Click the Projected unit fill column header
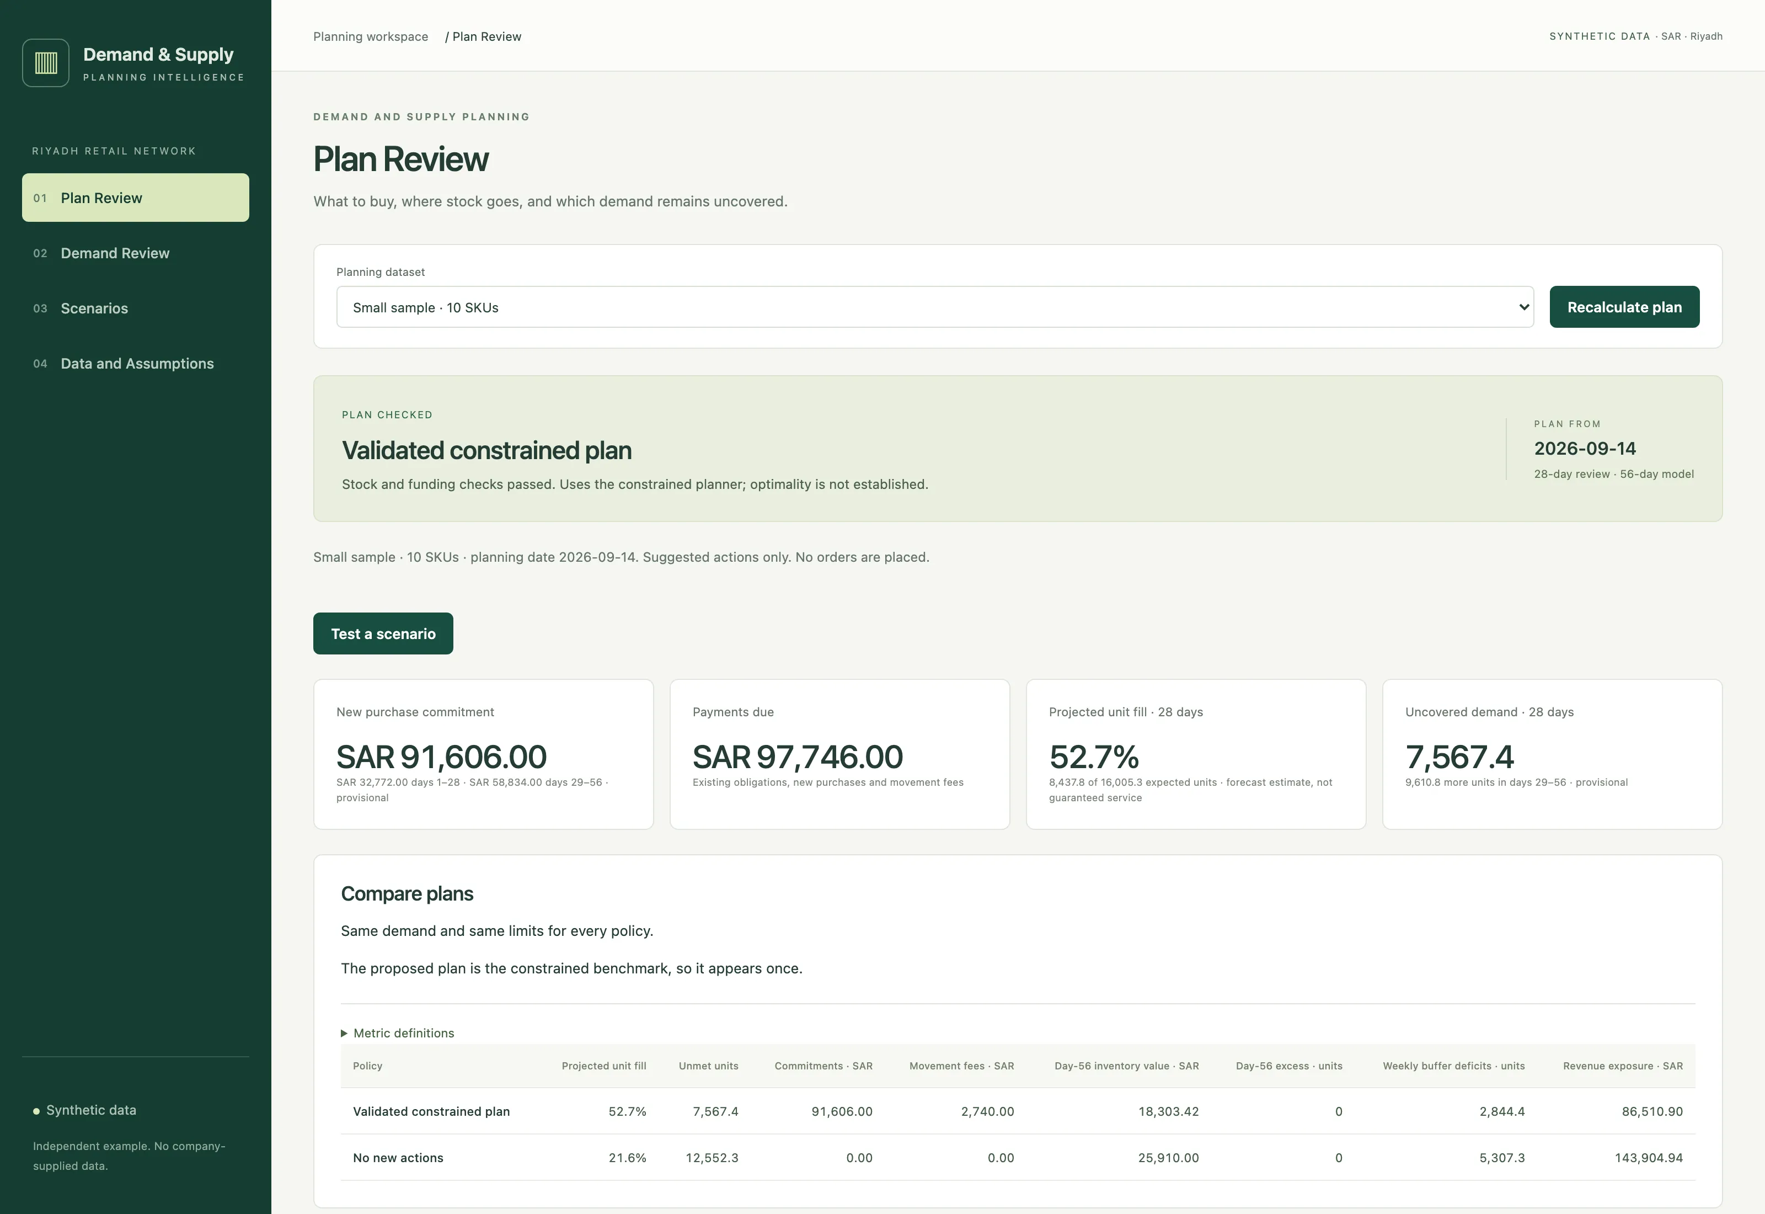 click(x=603, y=1066)
